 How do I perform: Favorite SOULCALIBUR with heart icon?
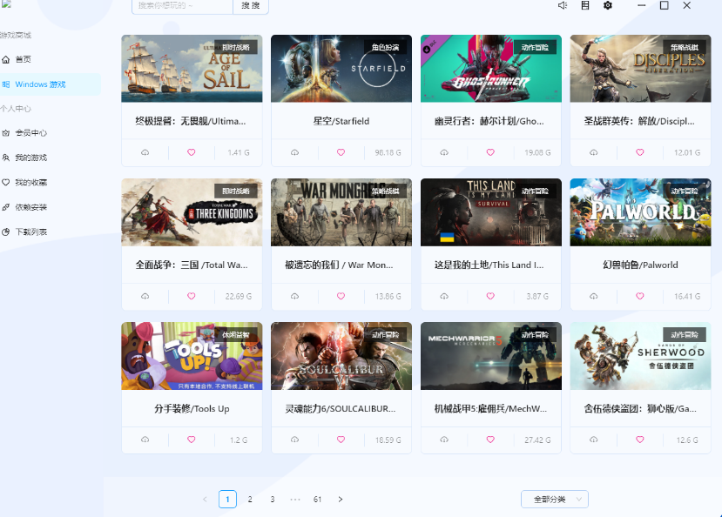point(341,440)
